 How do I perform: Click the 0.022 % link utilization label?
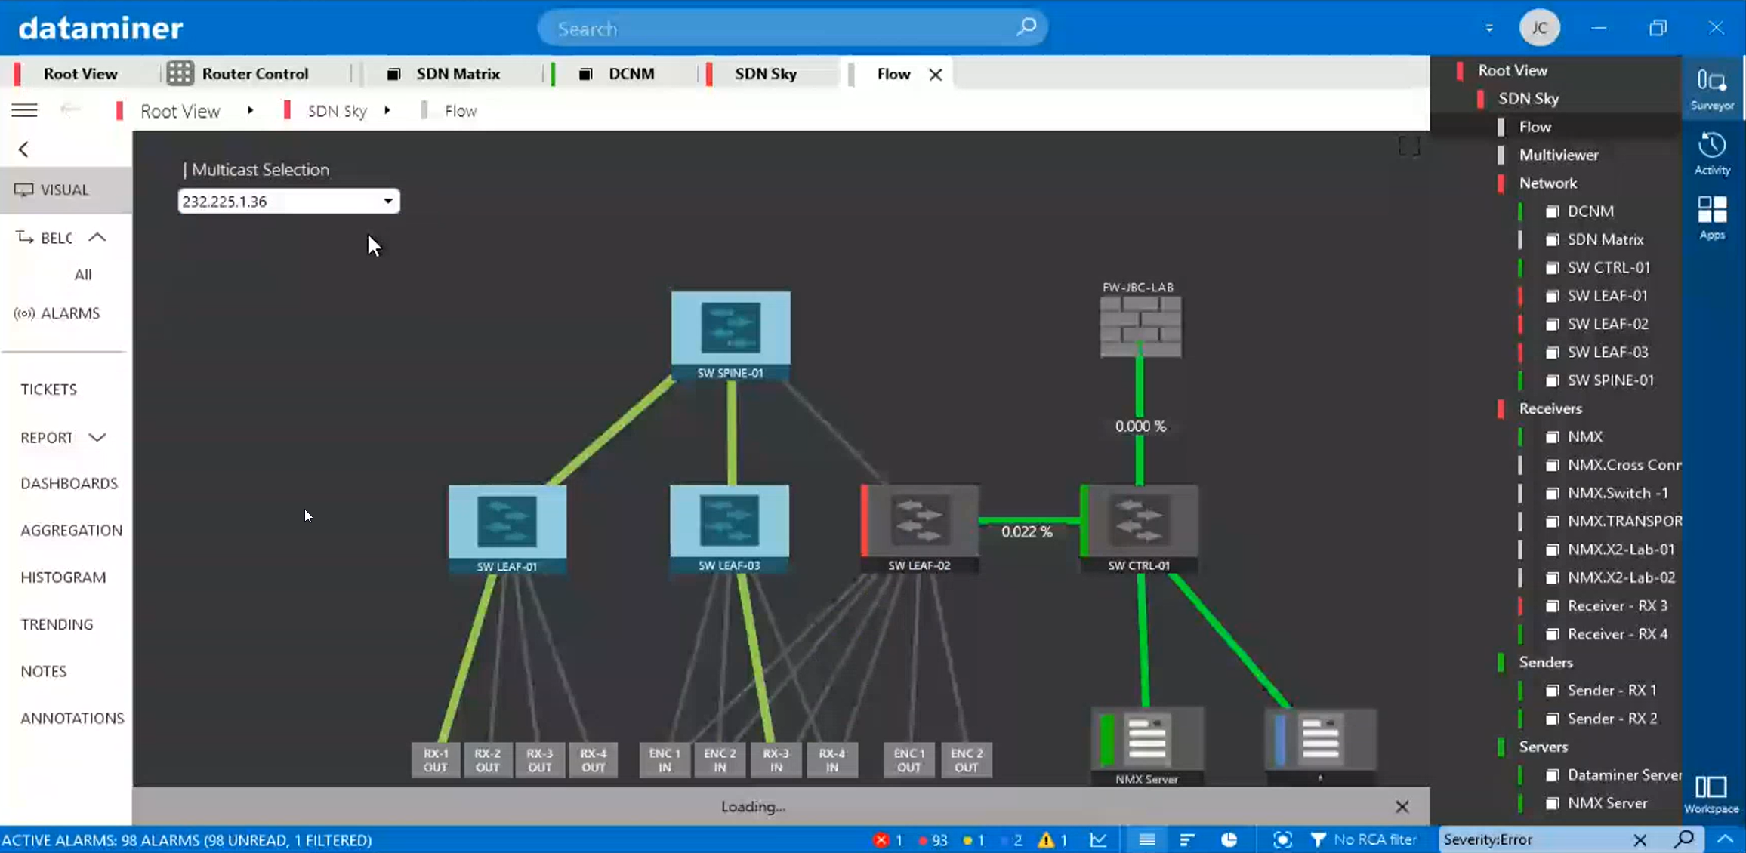coord(1026,531)
